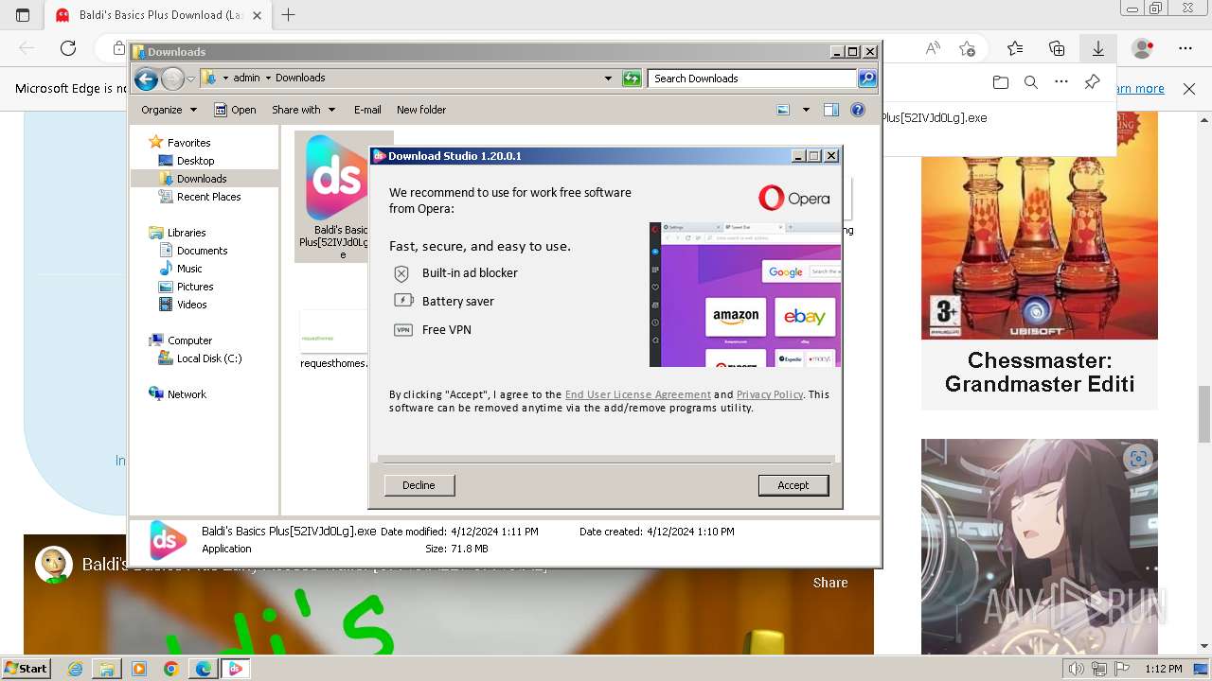Screen dimensions: 1212x681
Task: Accept the Opera offer in Download Studio
Action: [x=793, y=485]
